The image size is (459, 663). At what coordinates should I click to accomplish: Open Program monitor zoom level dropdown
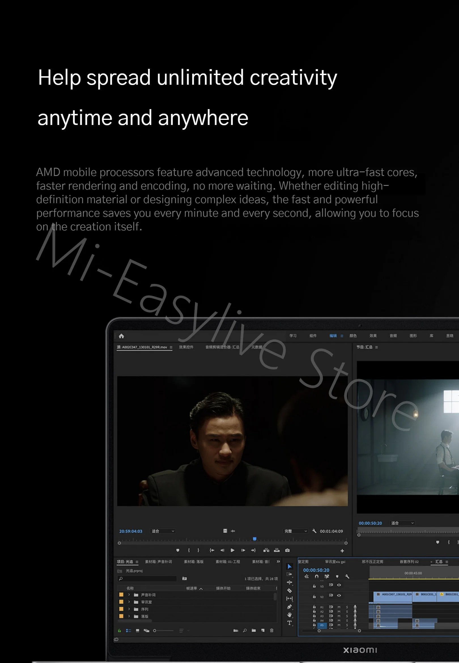click(402, 523)
